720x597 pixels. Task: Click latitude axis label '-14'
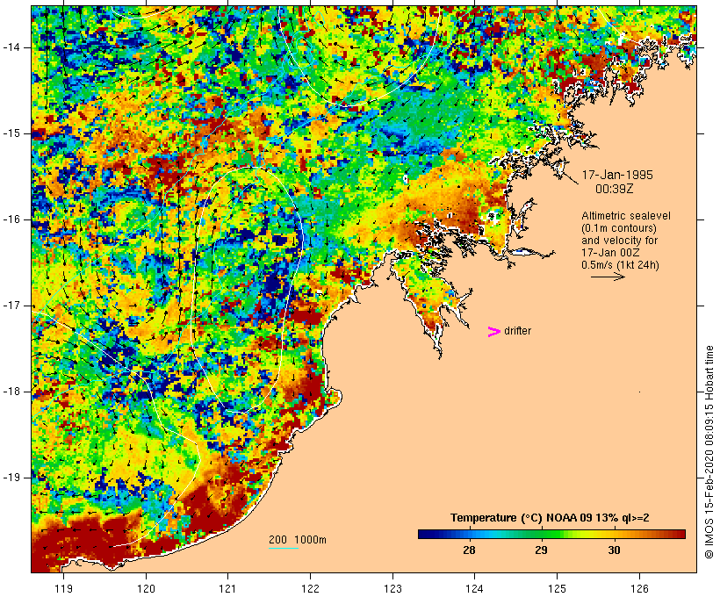11,47
